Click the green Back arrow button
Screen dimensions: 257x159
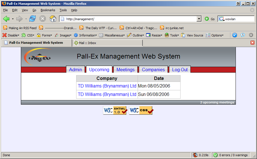(6, 19)
